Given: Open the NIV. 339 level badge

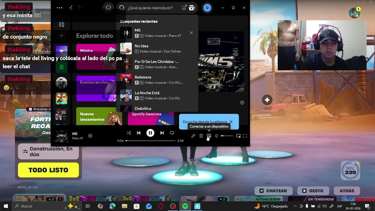Looking at the screenshot, I should 350,171.
